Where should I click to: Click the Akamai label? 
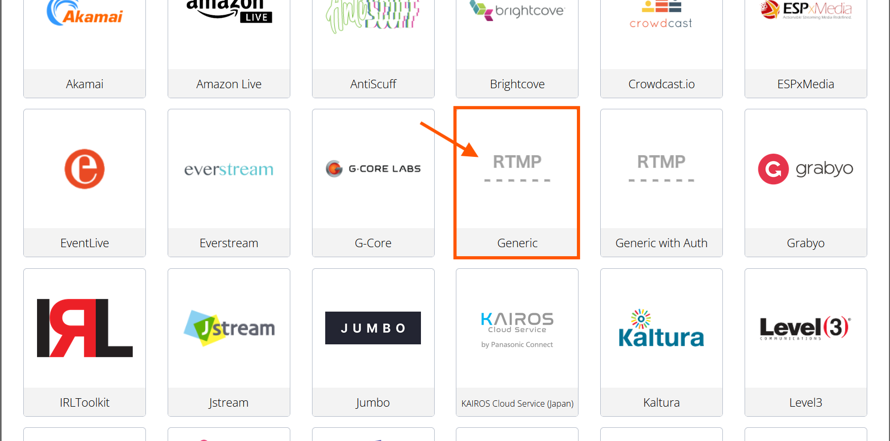coord(85,84)
